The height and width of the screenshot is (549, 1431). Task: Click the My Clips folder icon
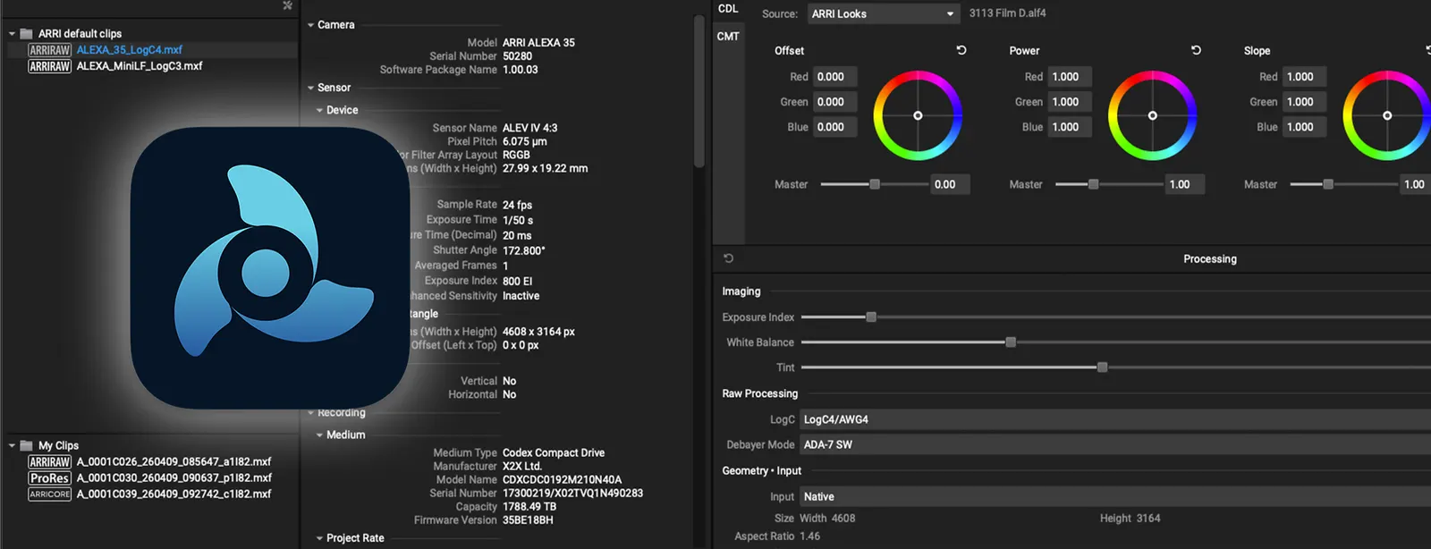(x=27, y=445)
